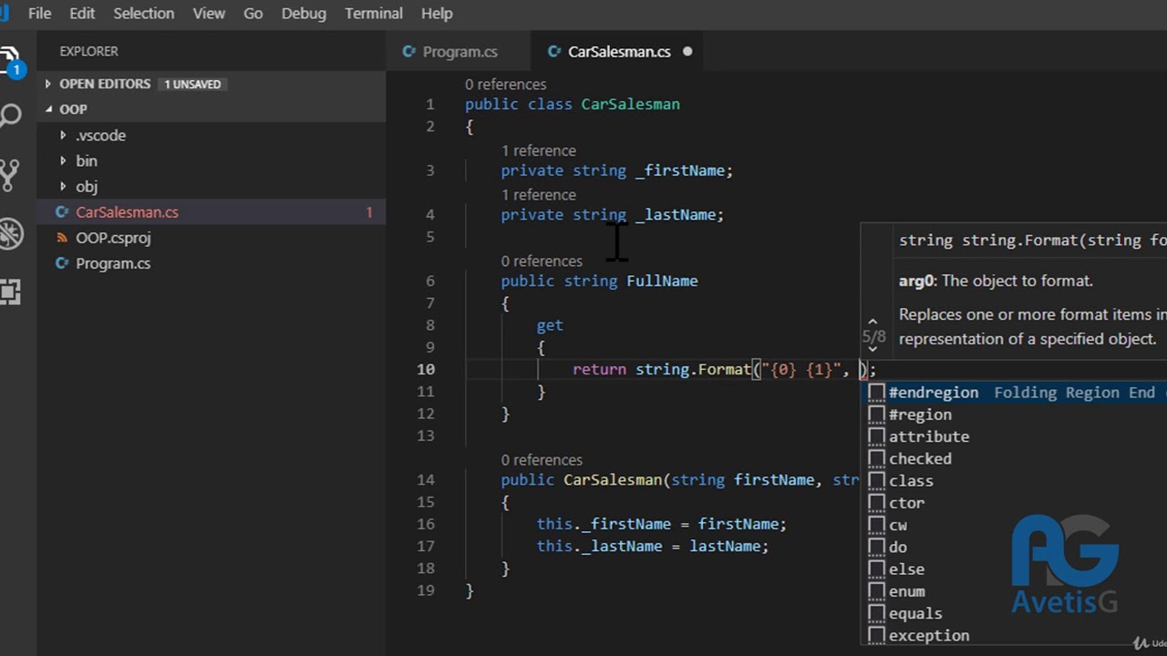The width and height of the screenshot is (1167, 656).
Task: Click line number 14 in the gutter
Action: 426,480
